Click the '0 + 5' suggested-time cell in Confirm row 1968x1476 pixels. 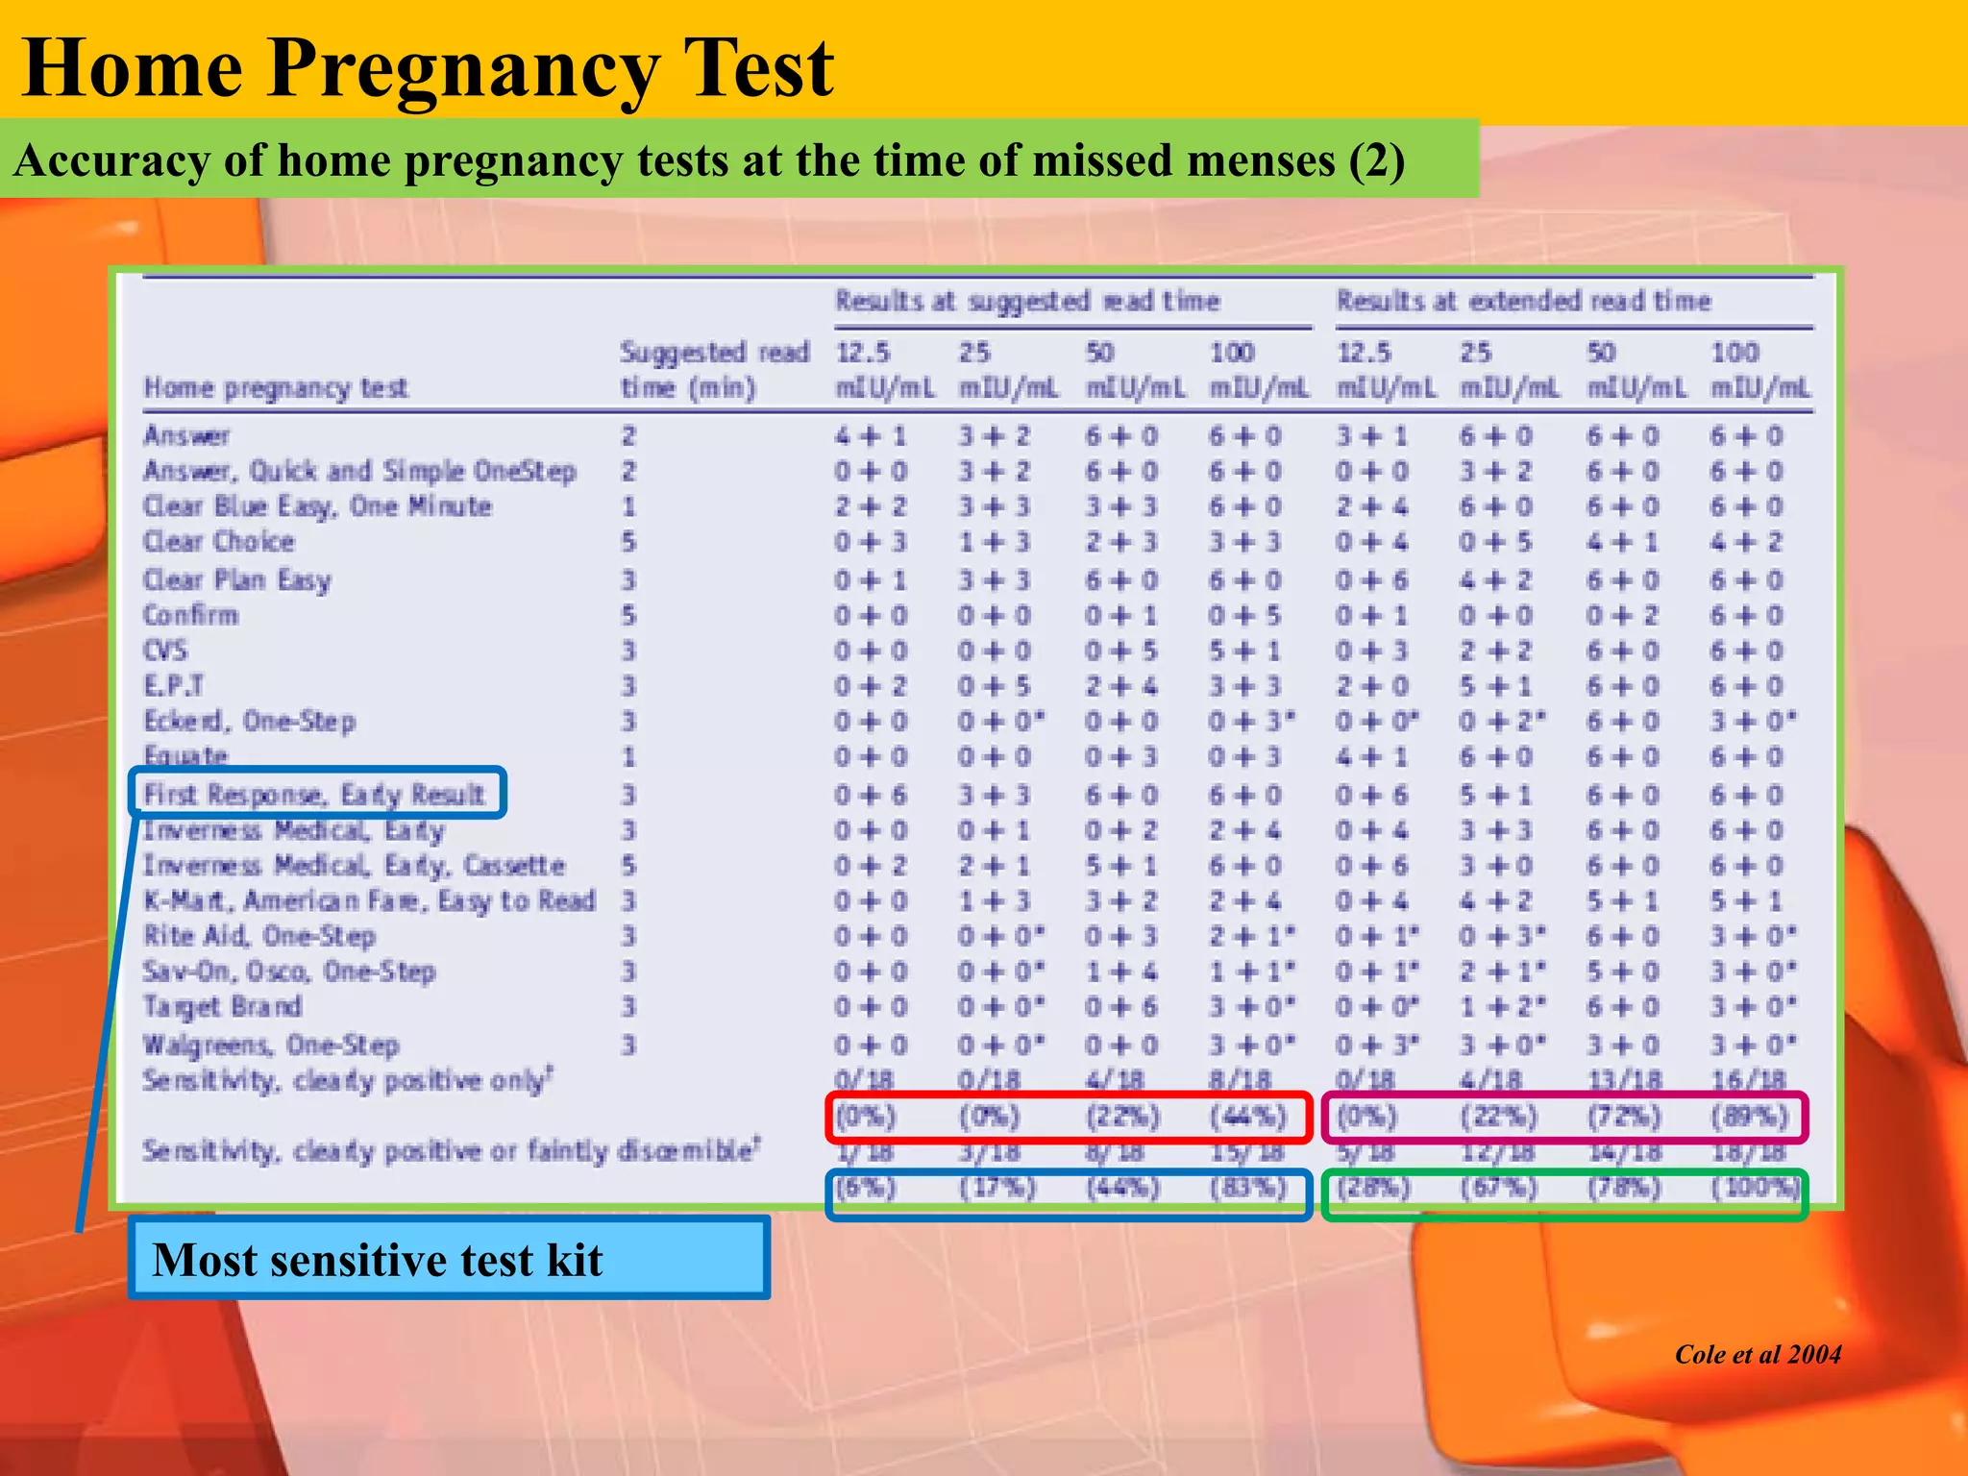tap(1245, 615)
